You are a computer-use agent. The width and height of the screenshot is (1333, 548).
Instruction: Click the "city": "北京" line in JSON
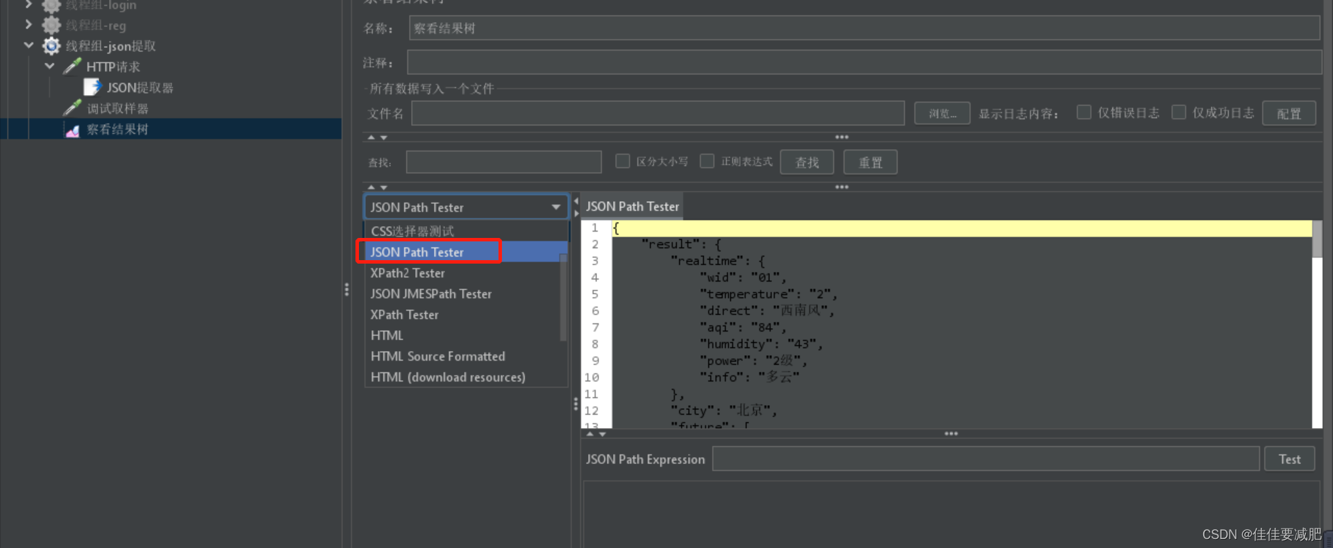tap(723, 411)
